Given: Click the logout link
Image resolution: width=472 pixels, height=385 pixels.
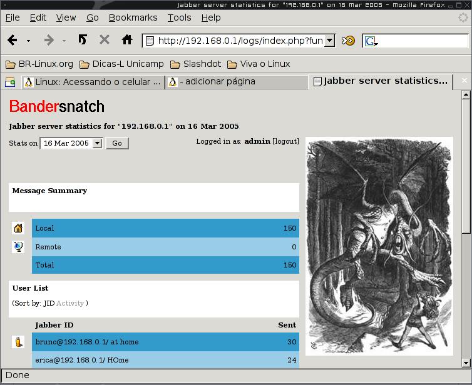Looking at the screenshot, I should 285,141.
